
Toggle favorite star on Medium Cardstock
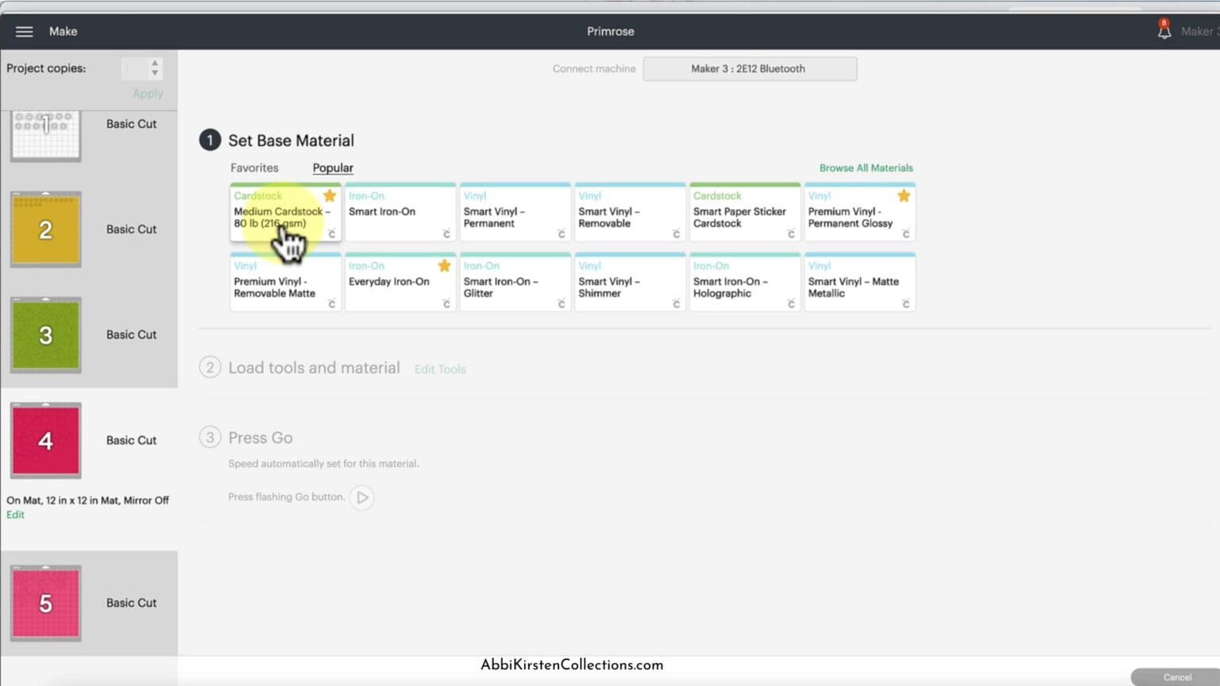click(x=330, y=195)
